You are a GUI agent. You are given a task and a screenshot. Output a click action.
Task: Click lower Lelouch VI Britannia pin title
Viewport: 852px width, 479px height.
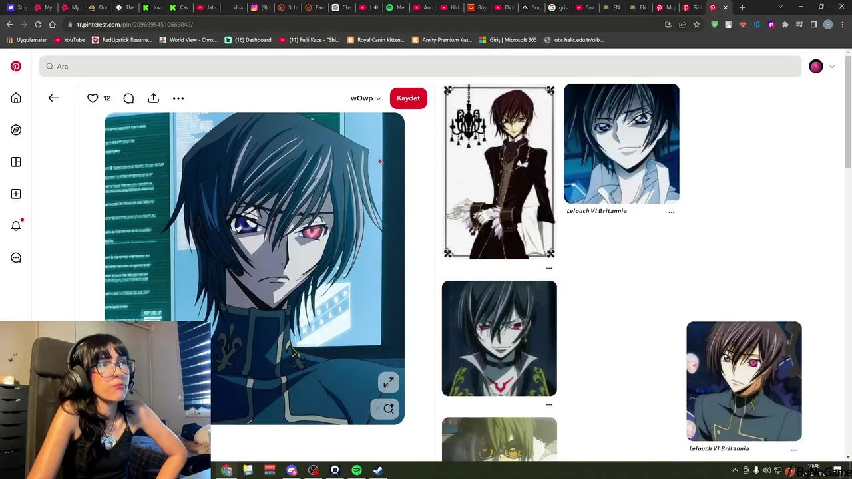719,449
